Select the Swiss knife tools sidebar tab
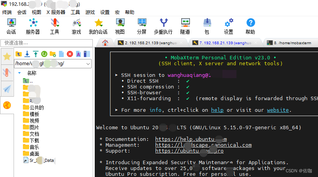318x177 pixels. pyautogui.click(x=7, y=73)
